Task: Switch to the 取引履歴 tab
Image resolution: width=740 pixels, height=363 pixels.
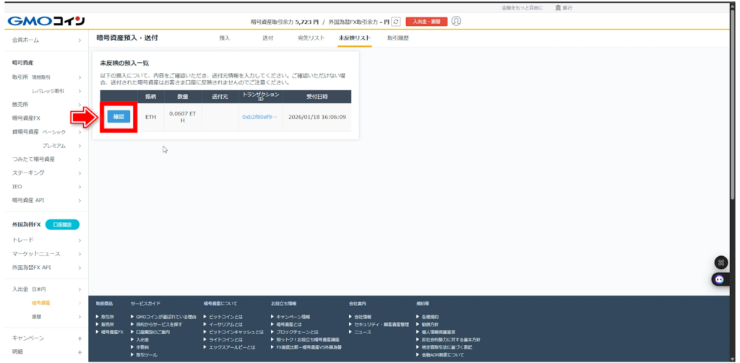Action: tap(397, 38)
